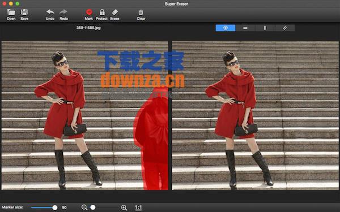Image resolution: width=340 pixels, height=212 pixels.
Task: Redo the last undone action
Action: tap(63, 15)
